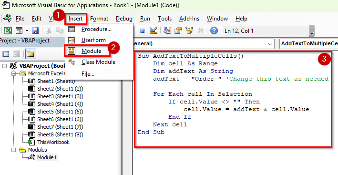
Task: Open the Debug menu
Action: (x=124, y=19)
